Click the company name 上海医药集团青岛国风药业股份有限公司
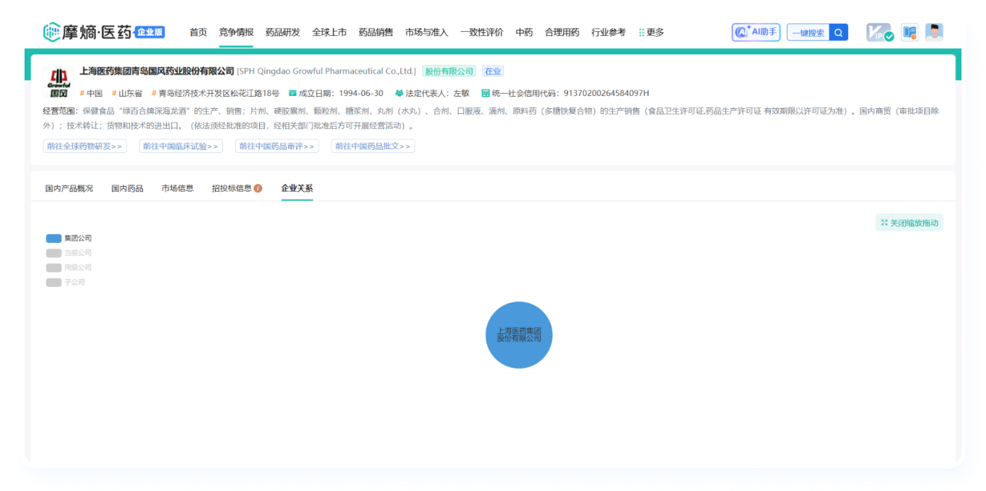This screenshot has height=491, width=986. click(x=157, y=71)
